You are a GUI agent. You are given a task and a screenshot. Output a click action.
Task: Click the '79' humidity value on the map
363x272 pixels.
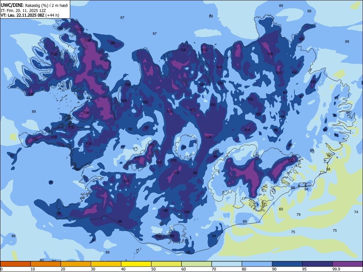coord(298,214)
